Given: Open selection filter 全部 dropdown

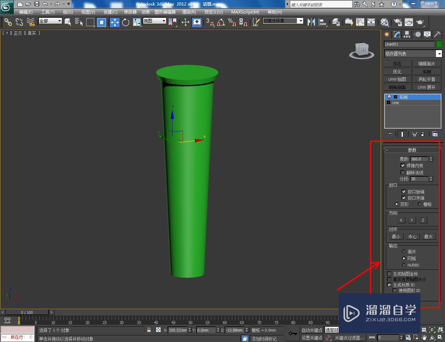Looking at the screenshot, I should coord(50,21).
